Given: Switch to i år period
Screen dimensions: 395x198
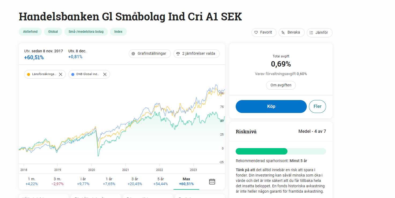Looking at the screenshot, I should (x=83, y=181).
